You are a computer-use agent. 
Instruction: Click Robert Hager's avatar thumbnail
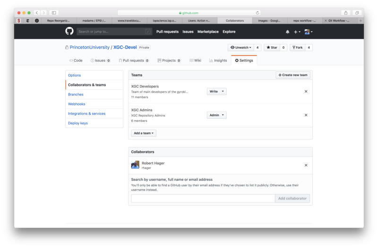135,165
